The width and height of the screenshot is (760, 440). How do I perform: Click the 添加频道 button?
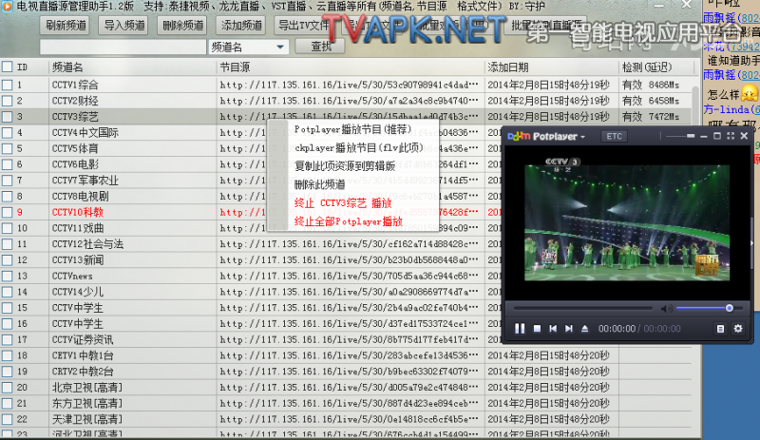tap(242, 26)
